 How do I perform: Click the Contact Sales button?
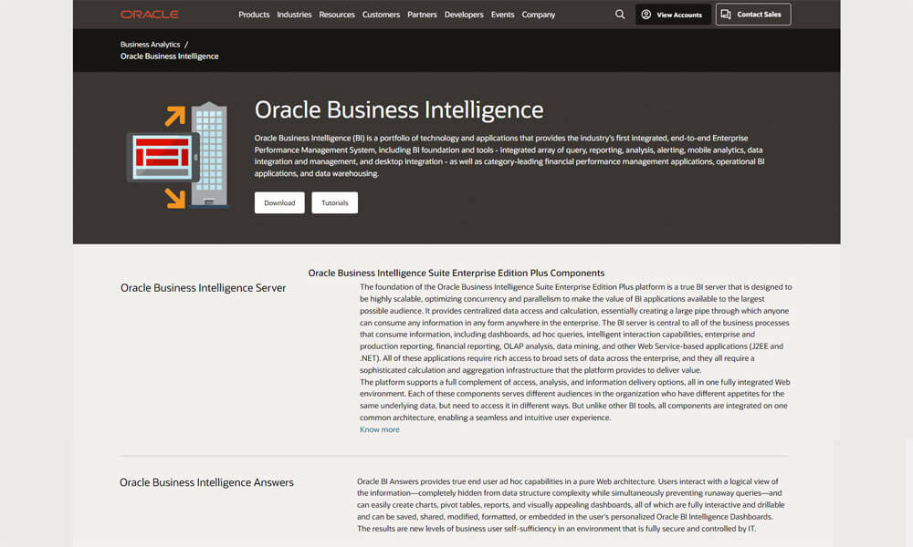(x=753, y=15)
